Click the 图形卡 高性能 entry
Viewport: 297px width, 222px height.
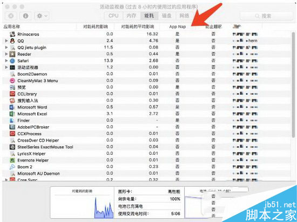coord(149,192)
